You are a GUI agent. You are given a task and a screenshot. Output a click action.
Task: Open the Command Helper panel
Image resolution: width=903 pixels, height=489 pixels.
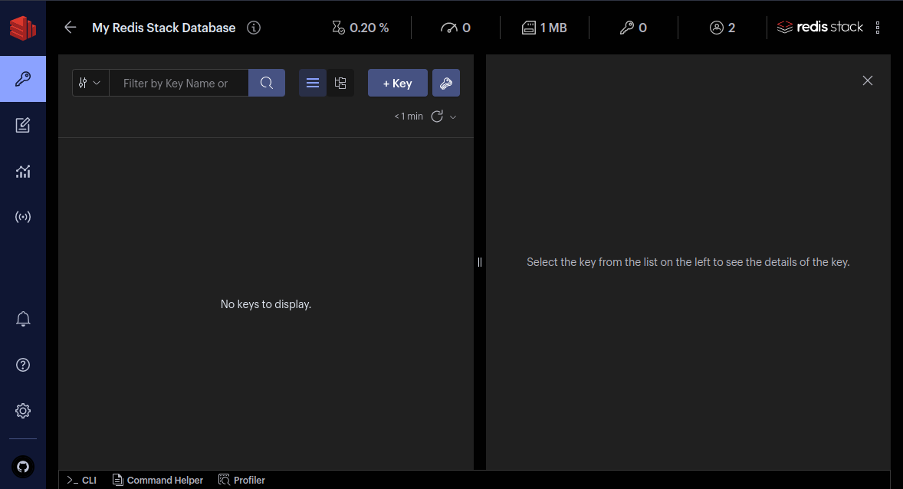click(158, 480)
